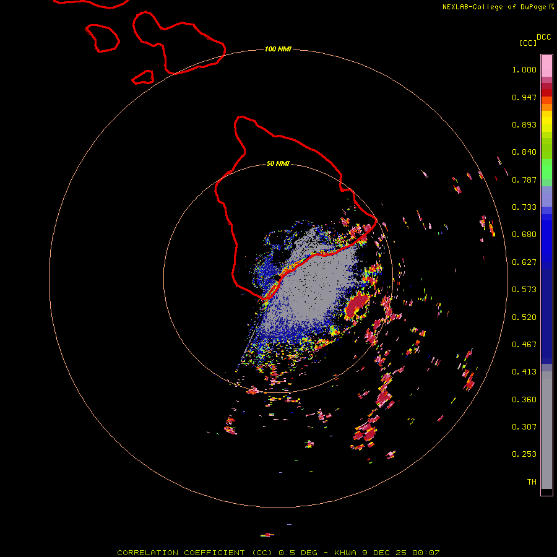This screenshot has height=557, width=557.
Task: Click the 100 NMI range ring label
Action: tap(278, 49)
